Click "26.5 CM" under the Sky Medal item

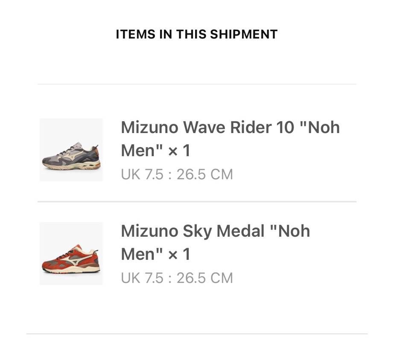[205, 278]
